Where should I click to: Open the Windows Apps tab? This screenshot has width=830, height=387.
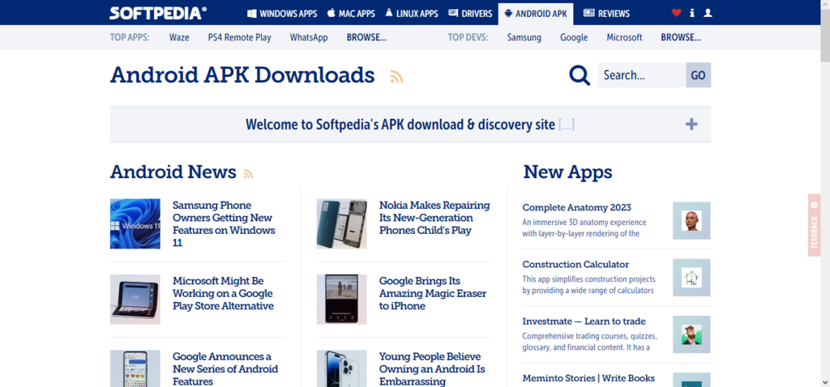click(x=282, y=13)
